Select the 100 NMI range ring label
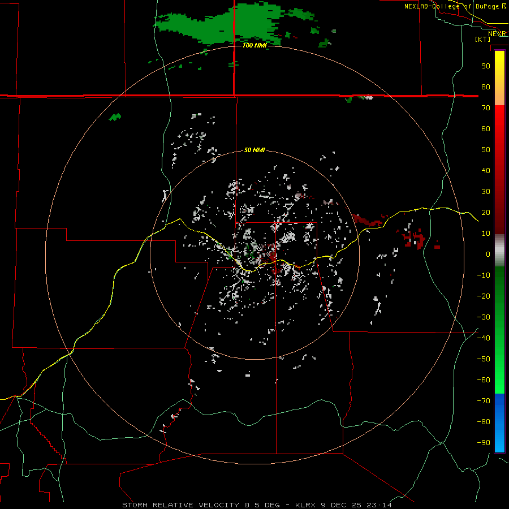Image resolution: width=509 pixels, height=509 pixels. 255,45
